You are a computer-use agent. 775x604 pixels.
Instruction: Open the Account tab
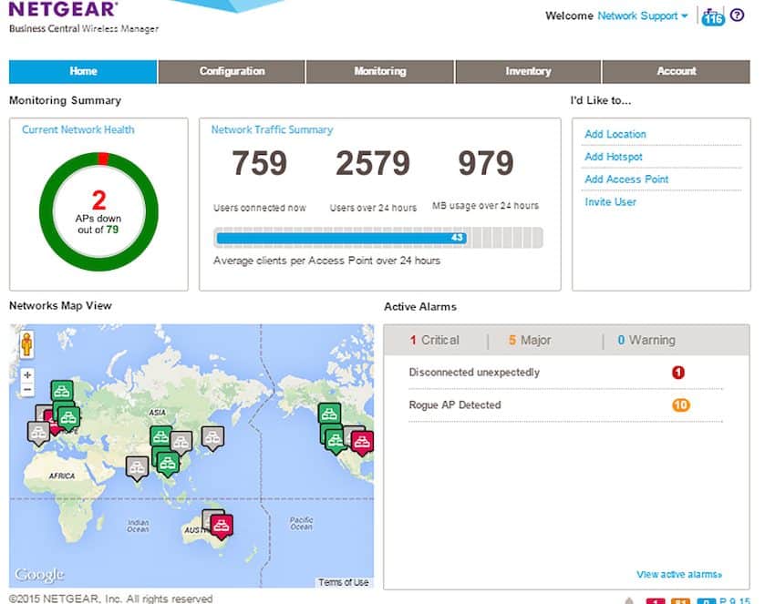tap(677, 72)
